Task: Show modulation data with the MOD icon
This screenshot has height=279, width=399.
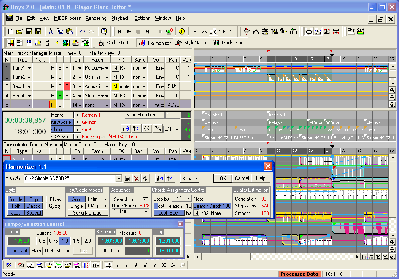Action: pos(58,265)
